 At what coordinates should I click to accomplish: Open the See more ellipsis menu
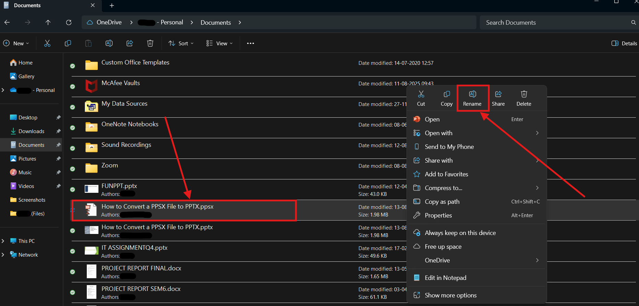[x=250, y=43]
